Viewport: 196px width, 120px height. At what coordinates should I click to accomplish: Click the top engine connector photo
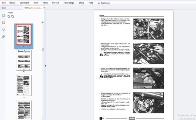(149, 29)
